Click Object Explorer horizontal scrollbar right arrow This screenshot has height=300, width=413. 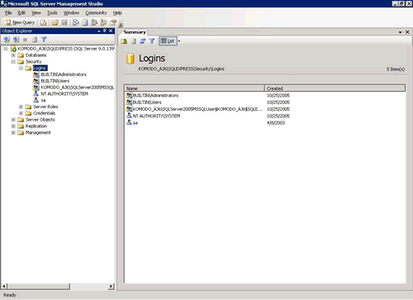pyautogui.click(x=111, y=287)
